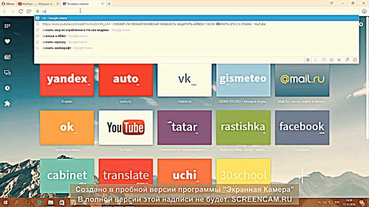The image size is (369, 207).
Task: Open the tatar speed dial tile
Action: [184, 128]
